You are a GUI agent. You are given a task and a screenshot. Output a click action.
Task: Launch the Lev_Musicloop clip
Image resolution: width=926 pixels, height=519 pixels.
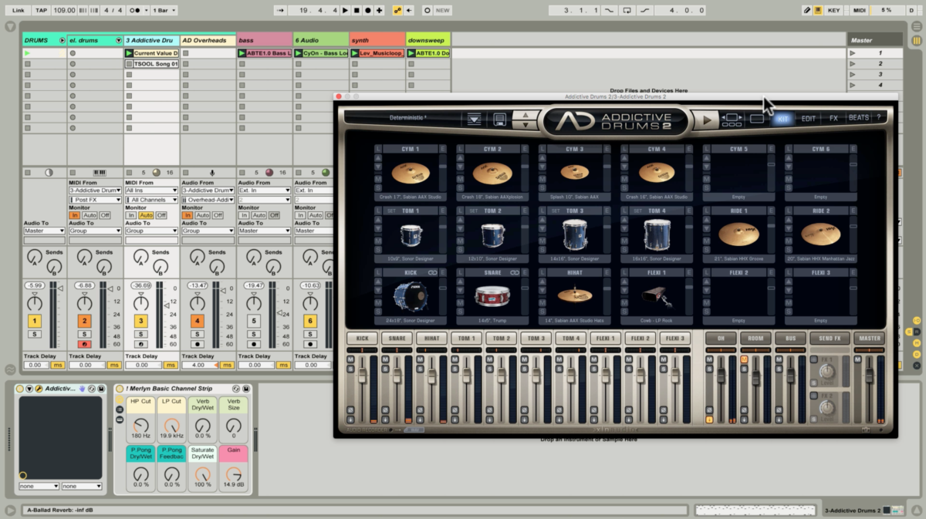(x=355, y=53)
